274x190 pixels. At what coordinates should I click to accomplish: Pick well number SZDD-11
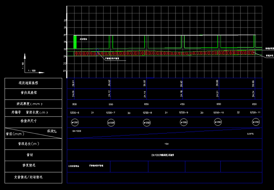255,112
